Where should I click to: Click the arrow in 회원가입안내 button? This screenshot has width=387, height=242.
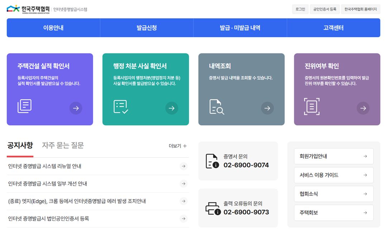[x=365, y=156]
